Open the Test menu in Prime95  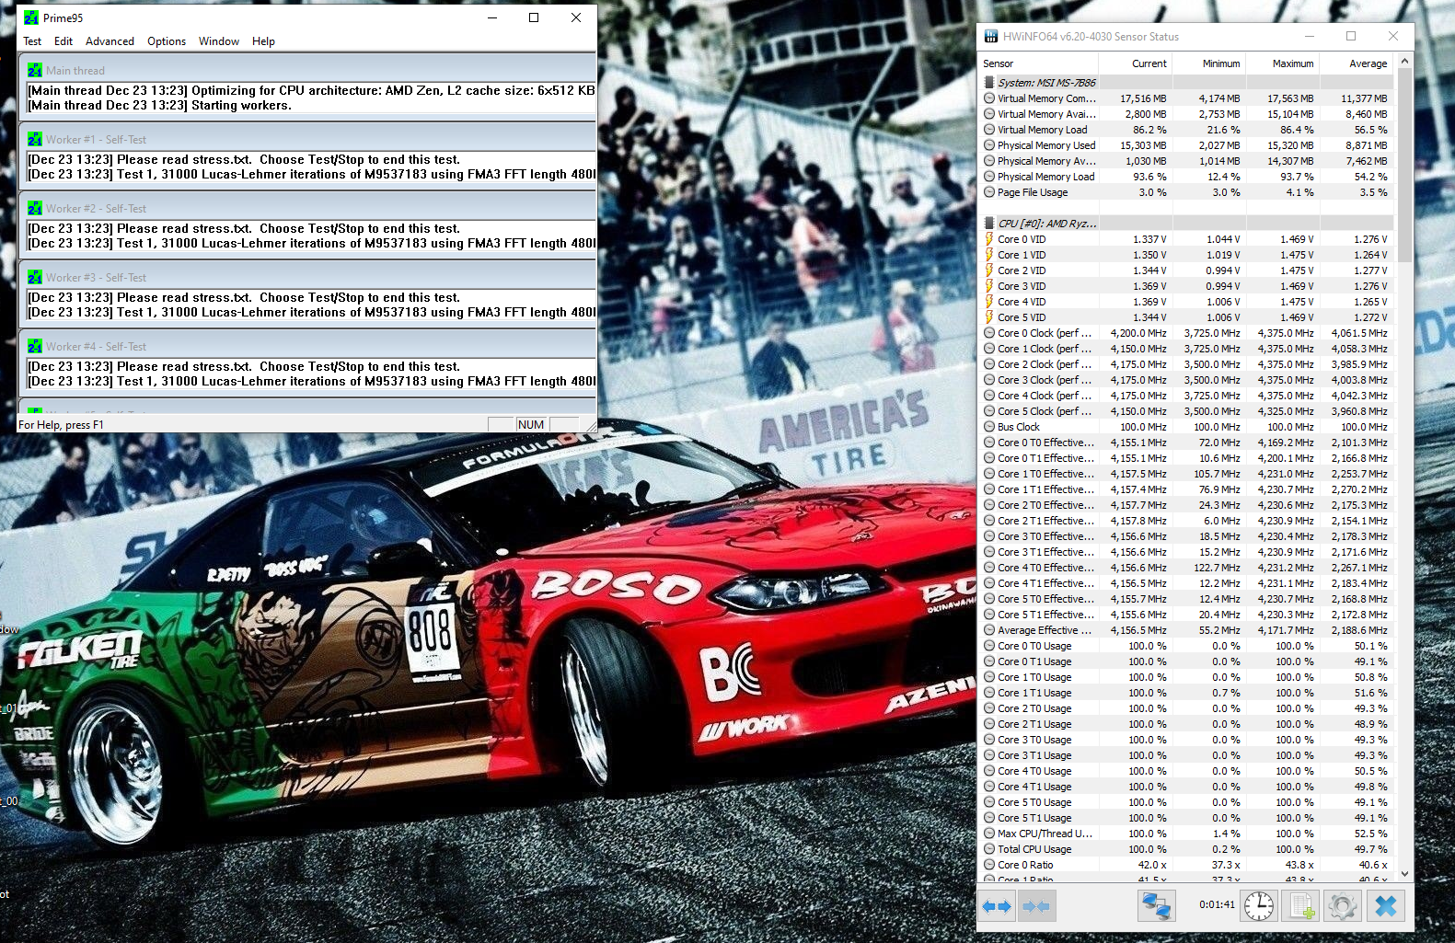32,41
